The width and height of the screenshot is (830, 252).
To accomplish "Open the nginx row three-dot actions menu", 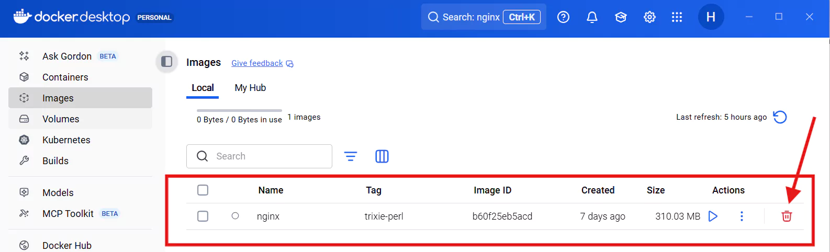I will tap(742, 216).
